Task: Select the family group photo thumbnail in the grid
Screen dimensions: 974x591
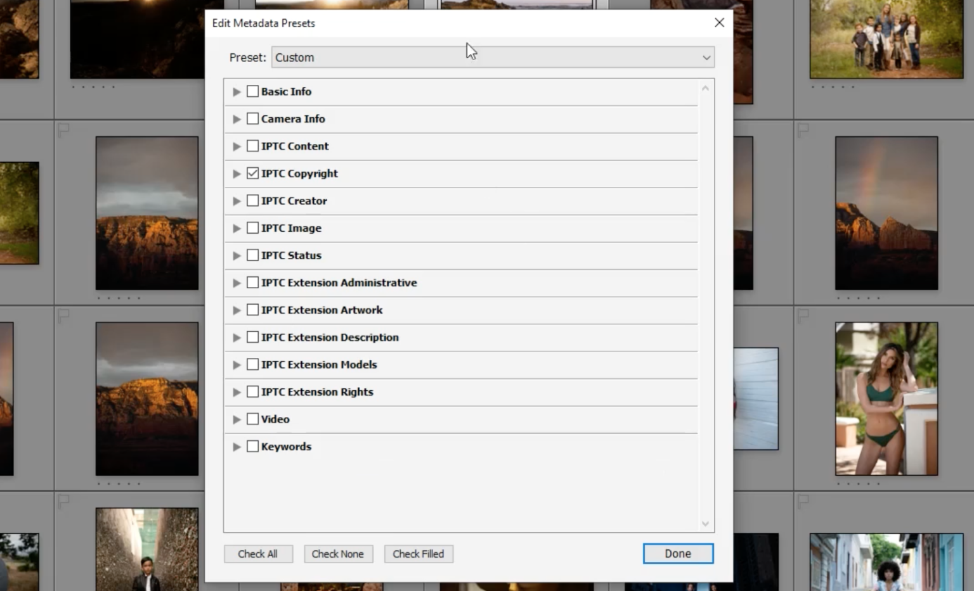Action: pos(886,39)
